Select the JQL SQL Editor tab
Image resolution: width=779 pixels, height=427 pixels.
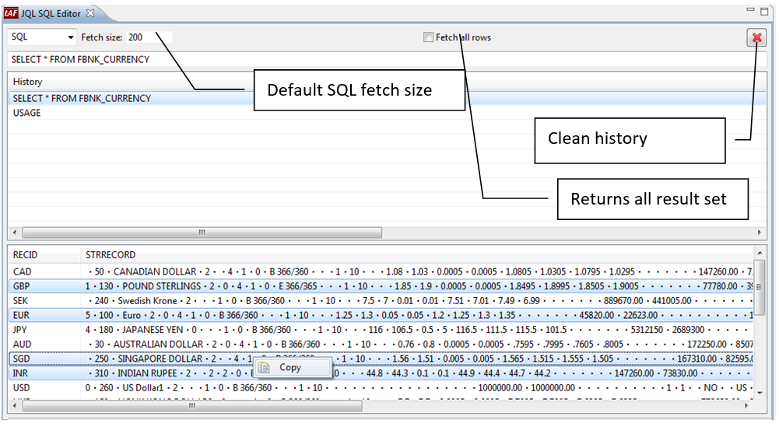tap(50, 13)
